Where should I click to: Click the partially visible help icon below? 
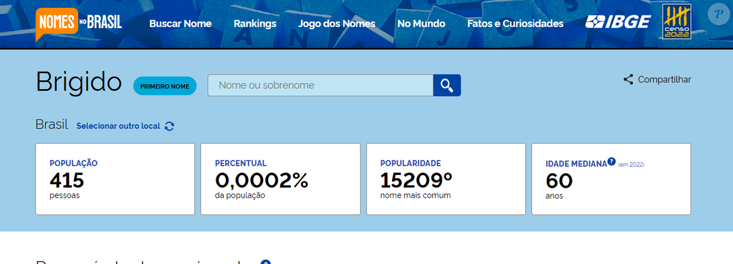[265, 262]
